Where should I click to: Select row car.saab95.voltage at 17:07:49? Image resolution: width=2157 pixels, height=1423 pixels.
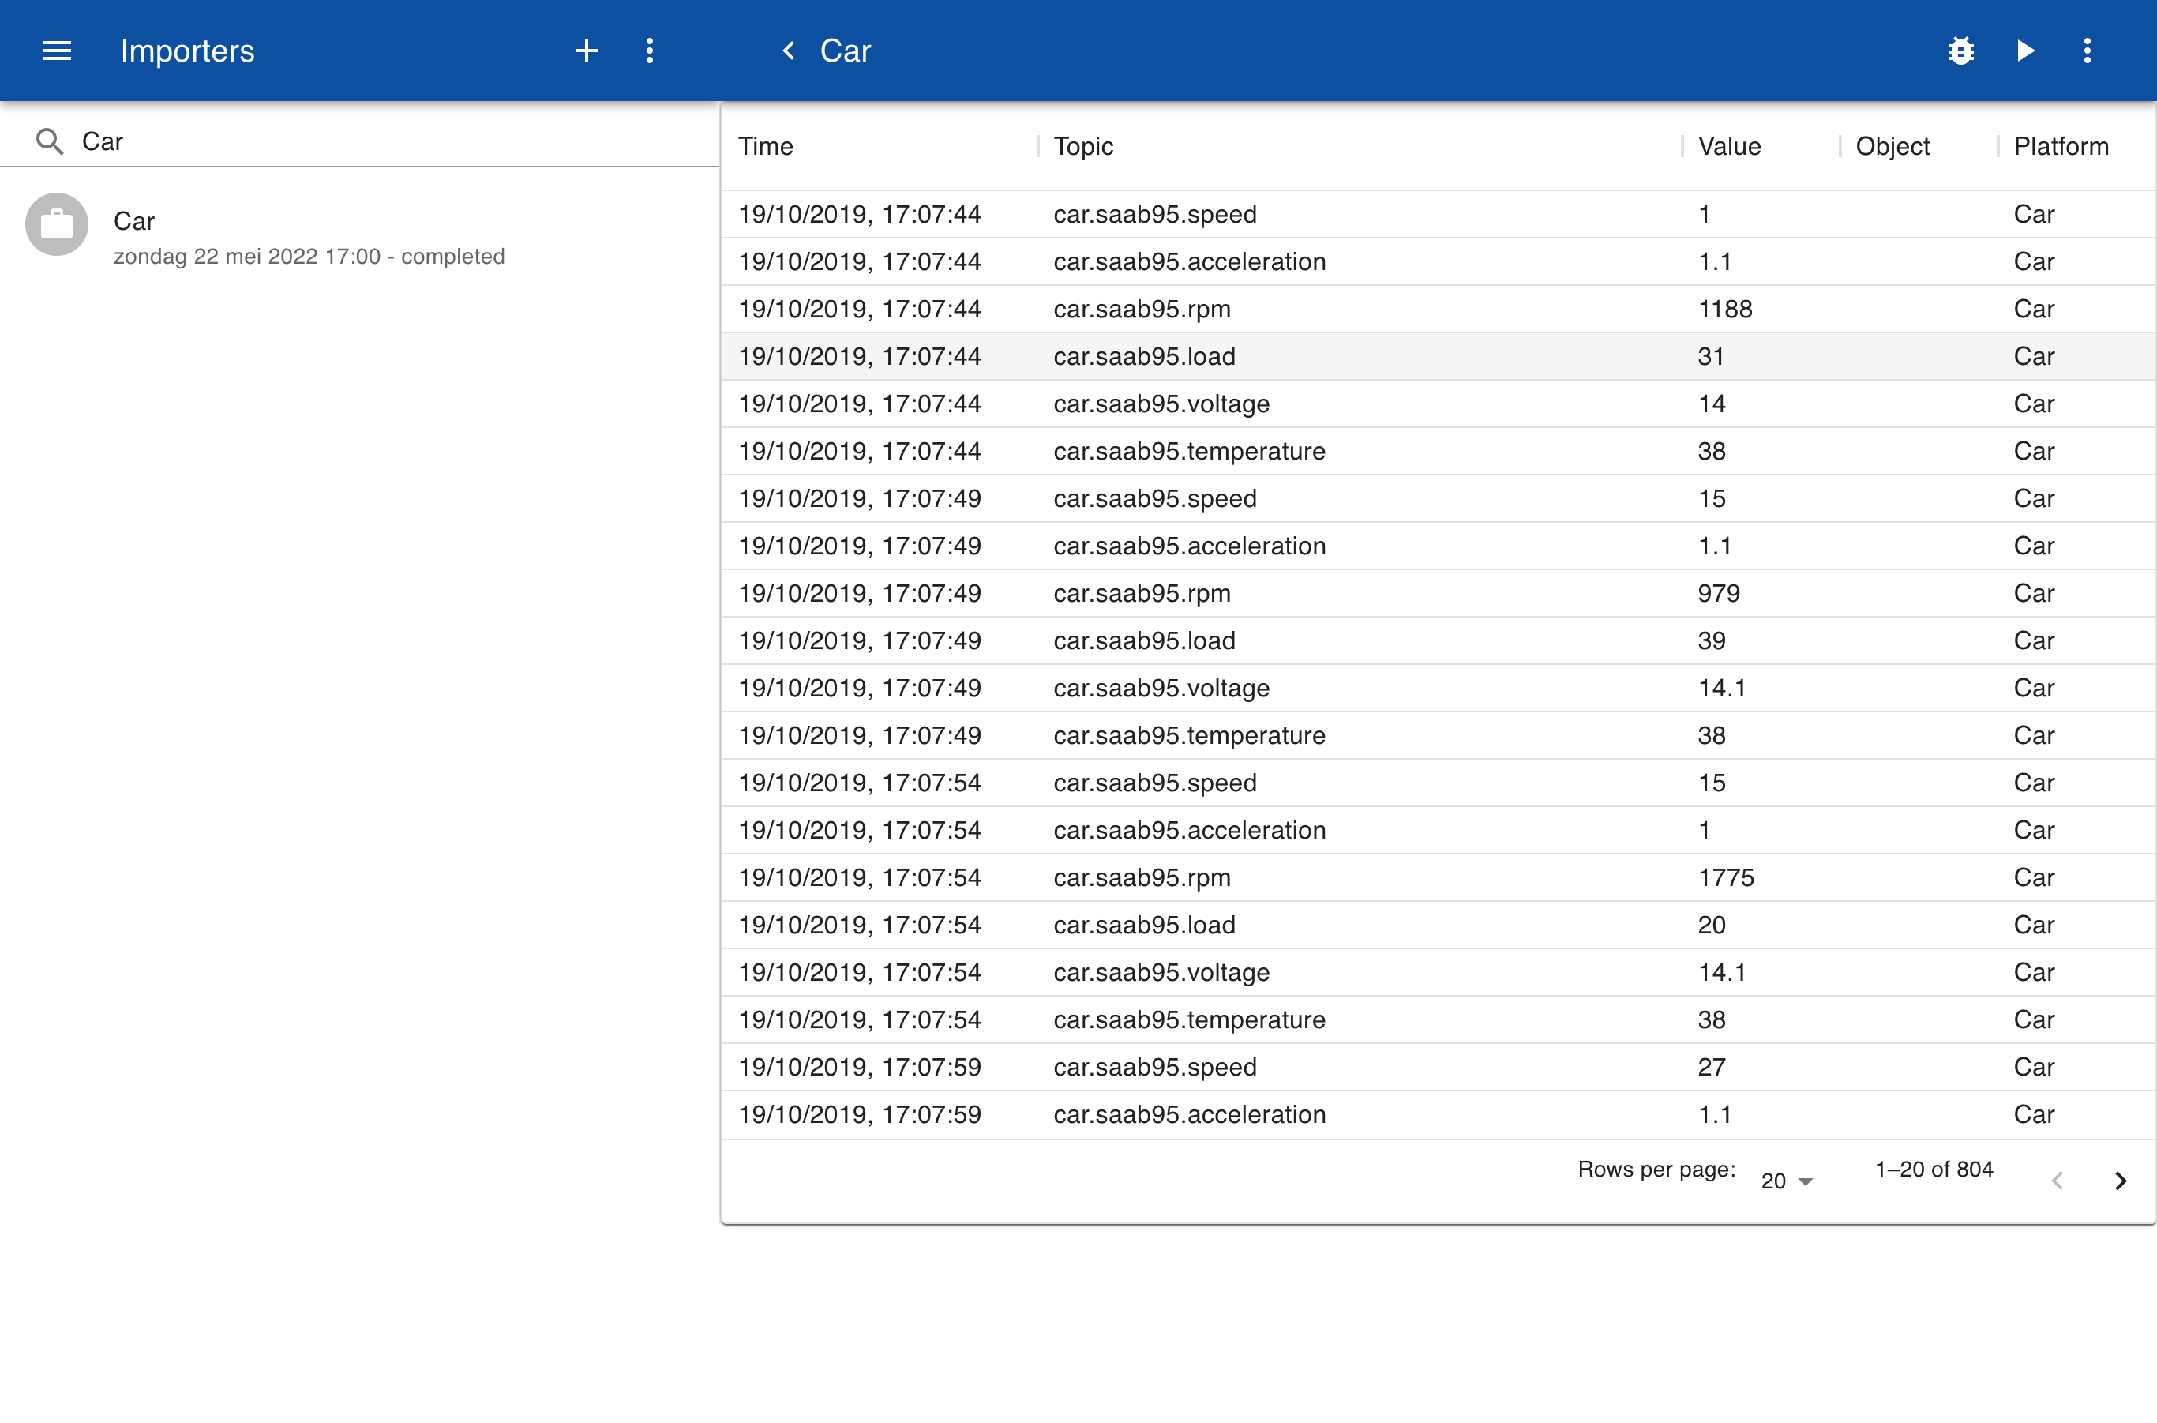tap(1439, 688)
